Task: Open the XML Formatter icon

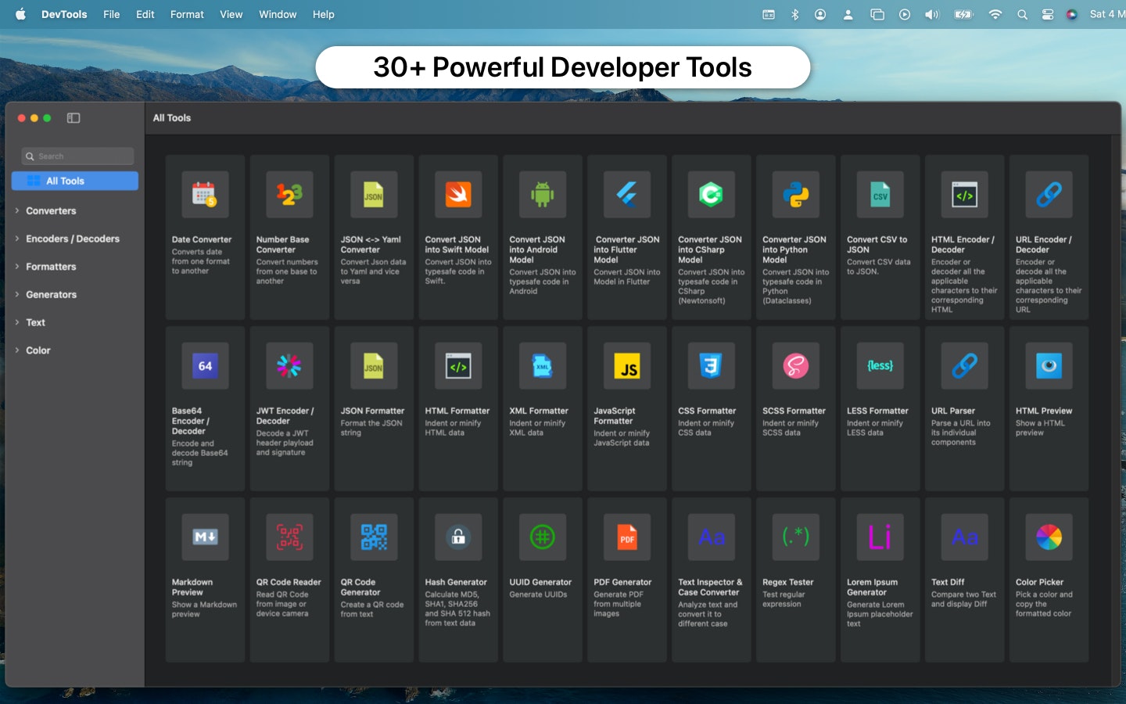Action: [x=543, y=365]
